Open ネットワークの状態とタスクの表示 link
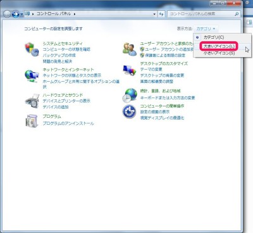This screenshot has width=253, height=233. [72, 75]
